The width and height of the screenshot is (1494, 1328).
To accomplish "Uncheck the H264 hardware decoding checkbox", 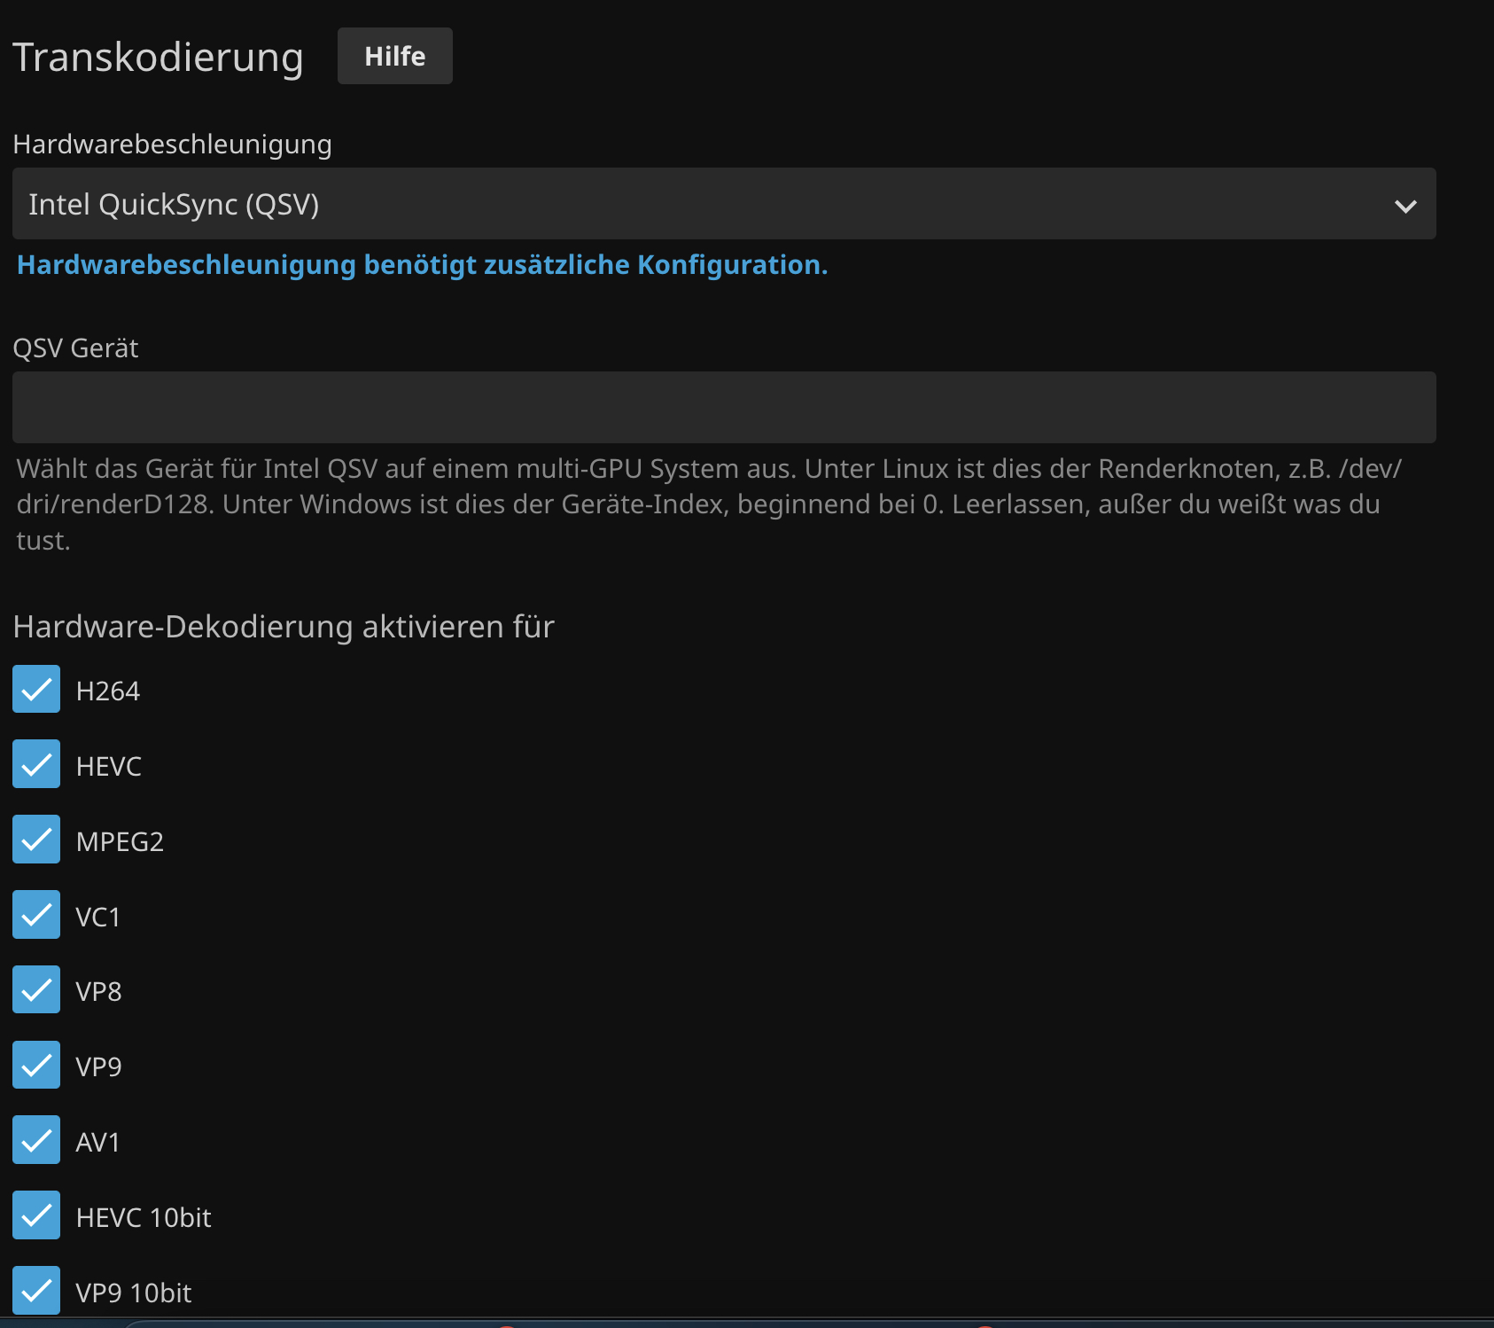I will coord(36,690).
